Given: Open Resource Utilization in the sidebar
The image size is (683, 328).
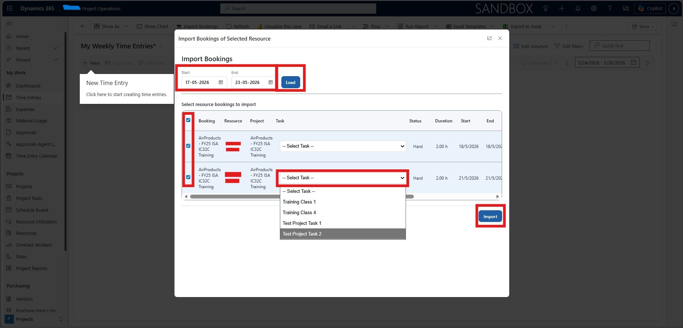Looking at the screenshot, I should tap(36, 222).
